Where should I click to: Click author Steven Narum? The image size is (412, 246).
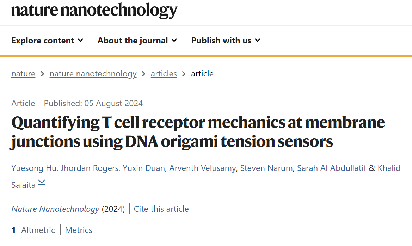pyautogui.click(x=266, y=168)
